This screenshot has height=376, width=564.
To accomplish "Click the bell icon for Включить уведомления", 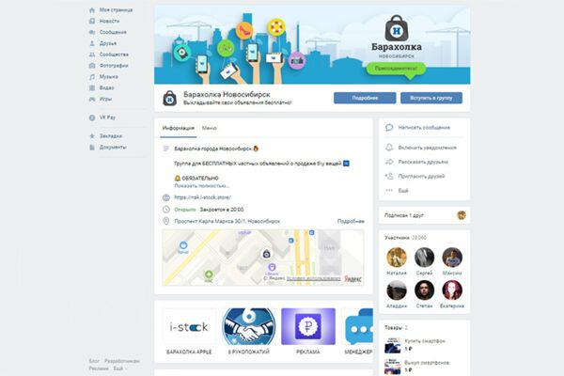I will pyautogui.click(x=389, y=148).
